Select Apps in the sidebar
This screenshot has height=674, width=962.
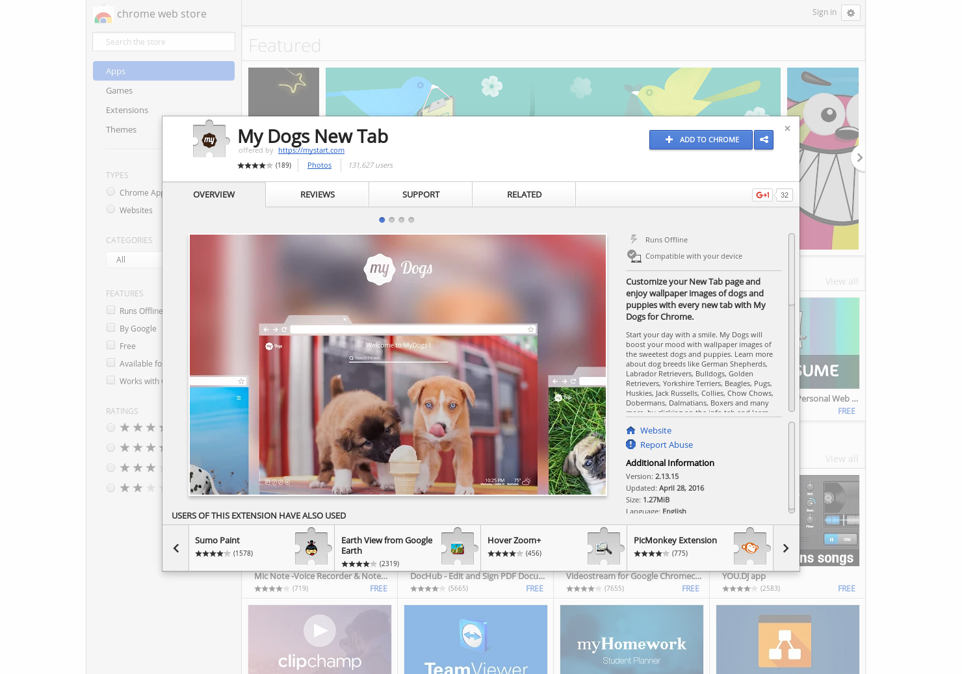(164, 71)
